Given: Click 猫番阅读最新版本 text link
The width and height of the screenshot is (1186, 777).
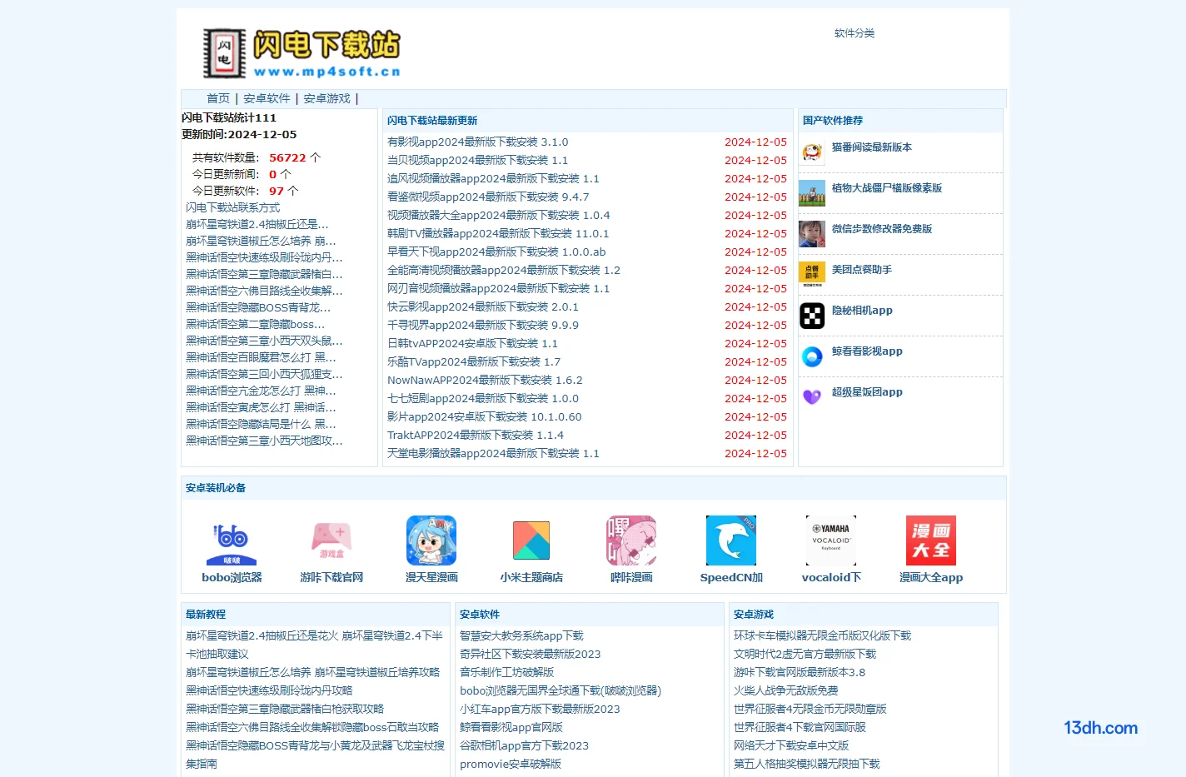Looking at the screenshot, I should [872, 147].
